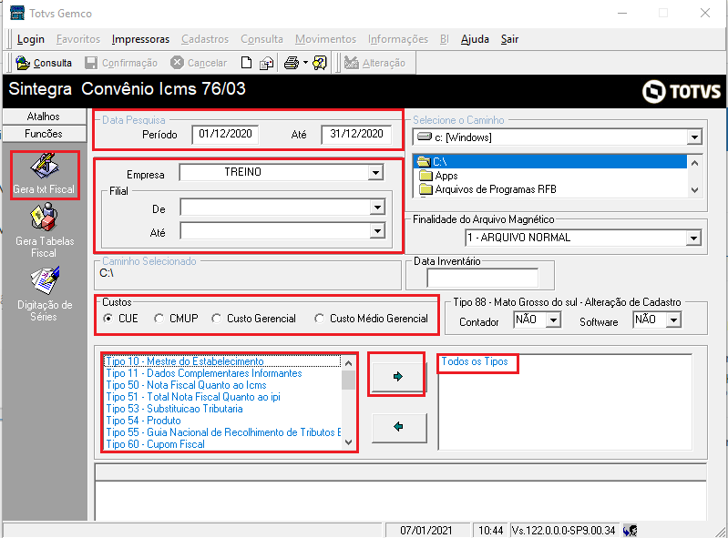
Task: Open the drive selection dropdown
Action: 694,137
